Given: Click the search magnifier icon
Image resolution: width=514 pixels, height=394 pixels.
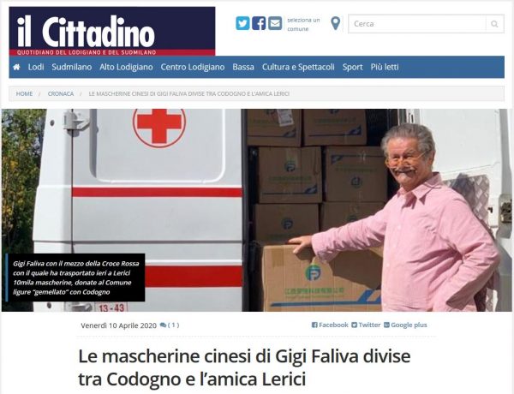Looking at the screenshot, I should (x=494, y=24).
